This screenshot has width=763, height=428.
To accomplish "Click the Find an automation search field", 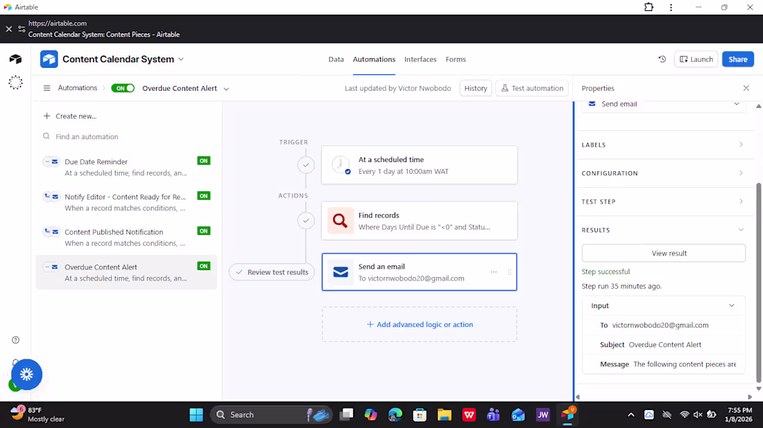I will [x=126, y=136].
